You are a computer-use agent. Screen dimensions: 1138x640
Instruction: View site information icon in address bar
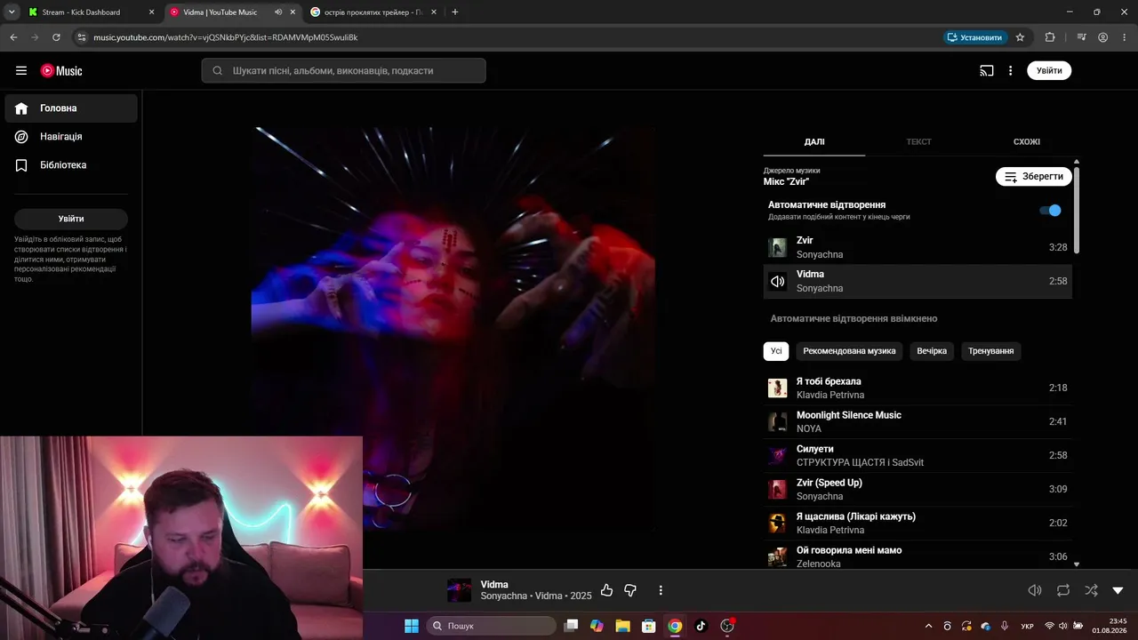pyautogui.click(x=82, y=37)
